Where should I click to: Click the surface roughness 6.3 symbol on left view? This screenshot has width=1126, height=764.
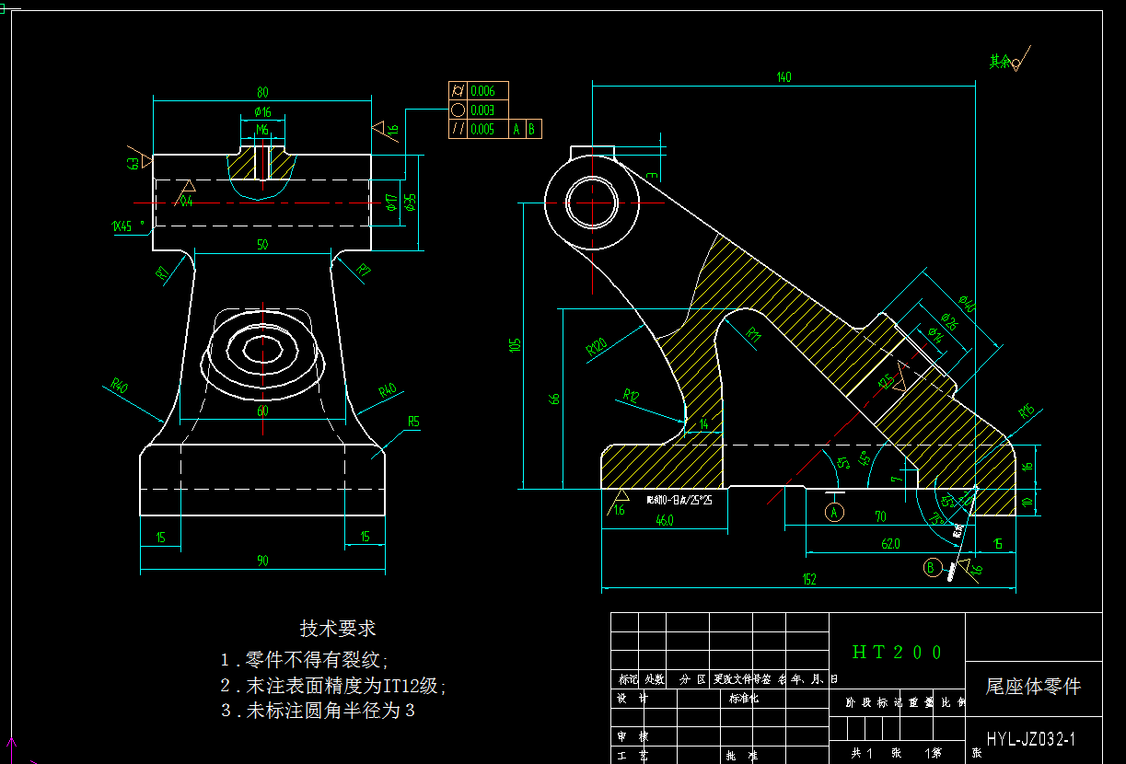click(138, 163)
